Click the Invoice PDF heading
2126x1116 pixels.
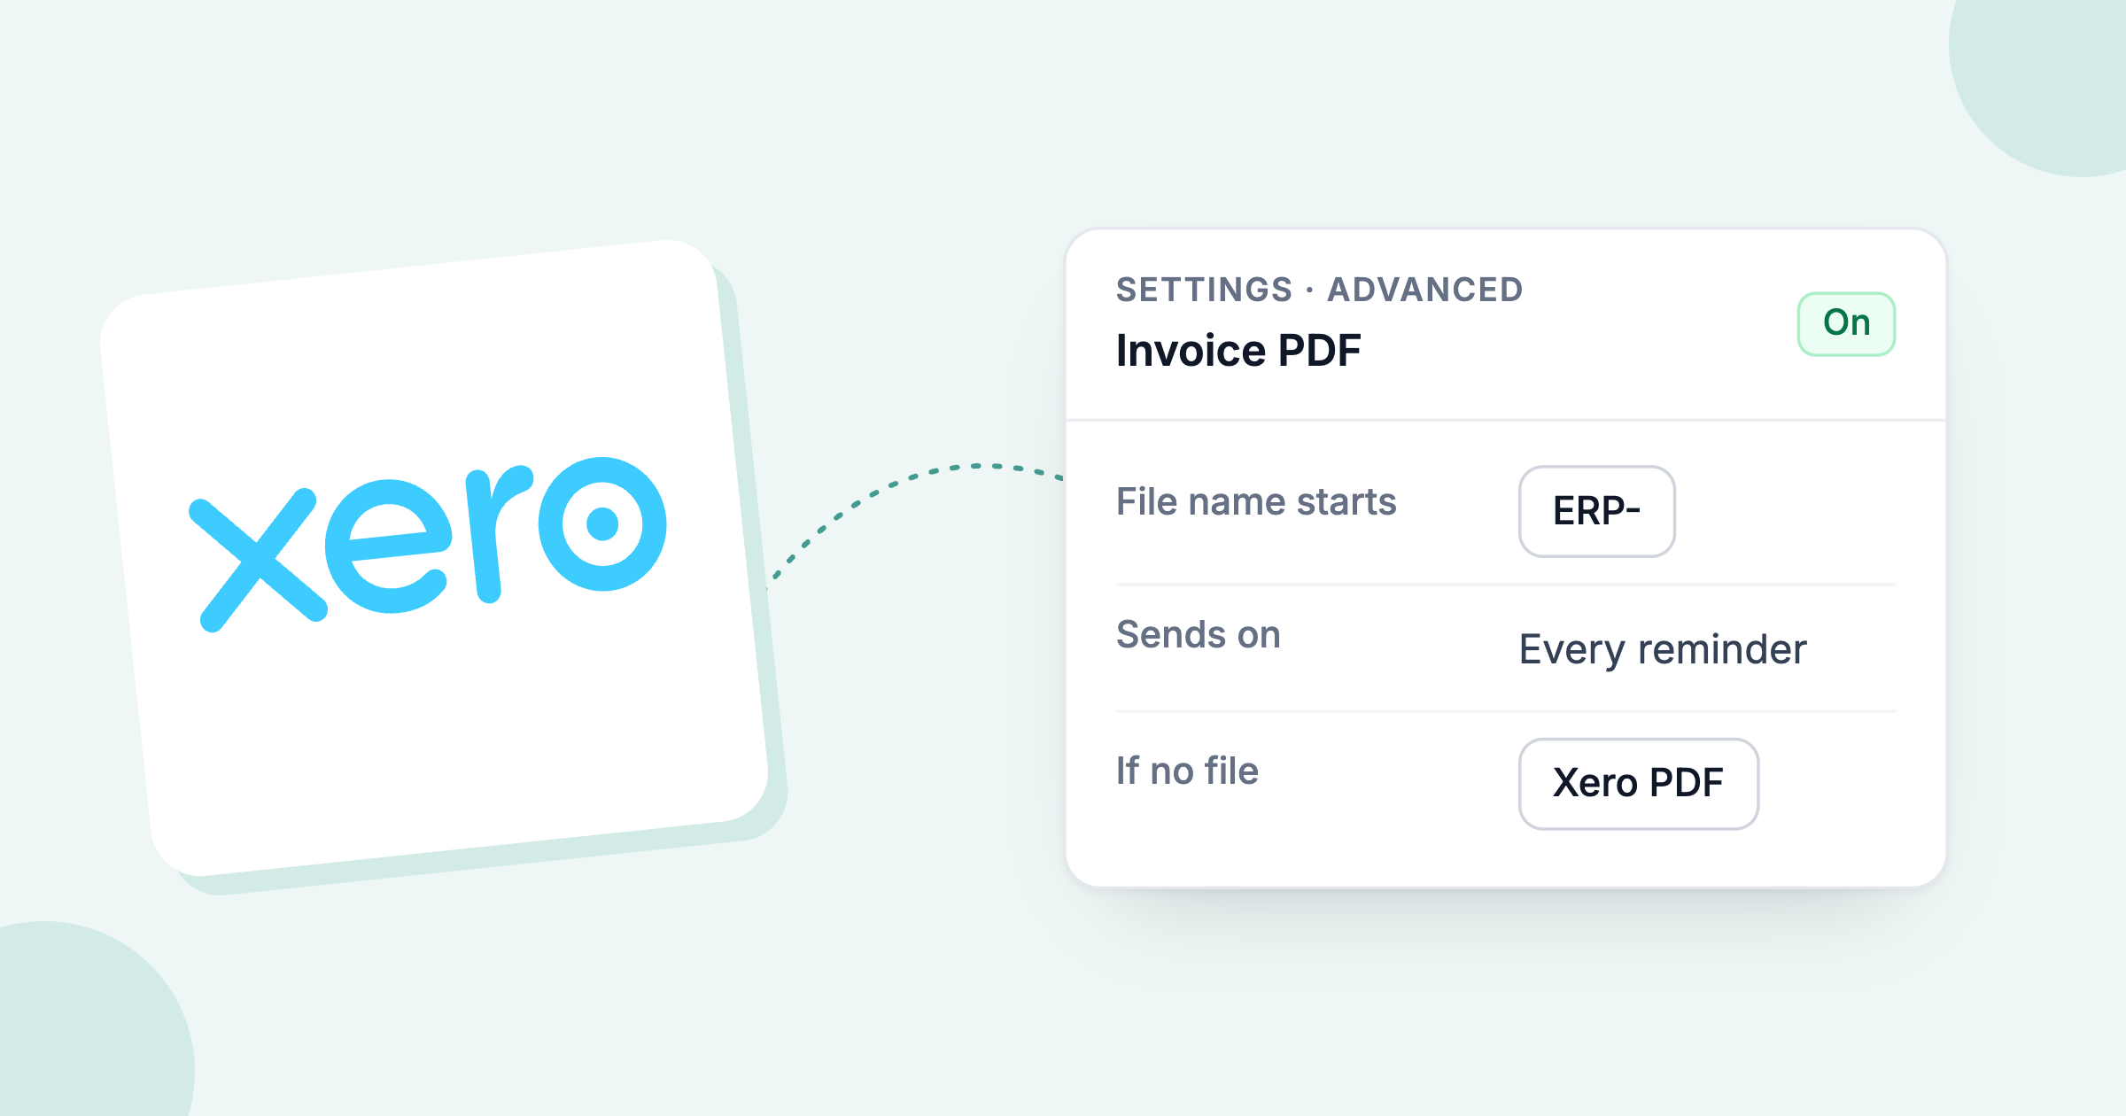tap(1238, 351)
